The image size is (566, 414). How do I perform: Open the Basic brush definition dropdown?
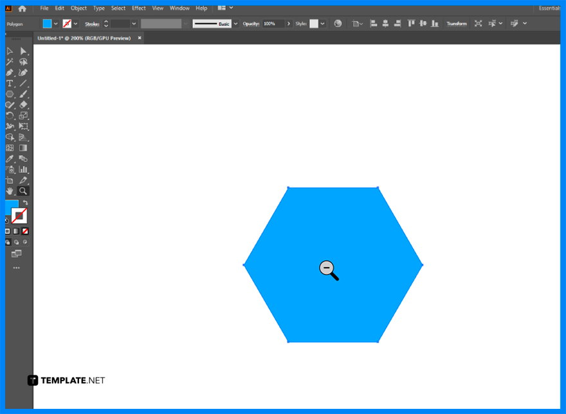(x=235, y=23)
